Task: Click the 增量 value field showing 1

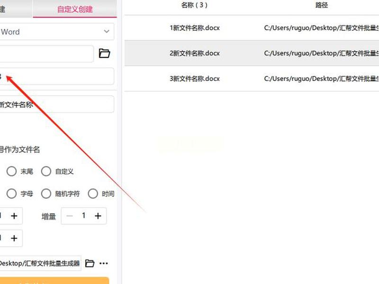Action: click(84, 215)
